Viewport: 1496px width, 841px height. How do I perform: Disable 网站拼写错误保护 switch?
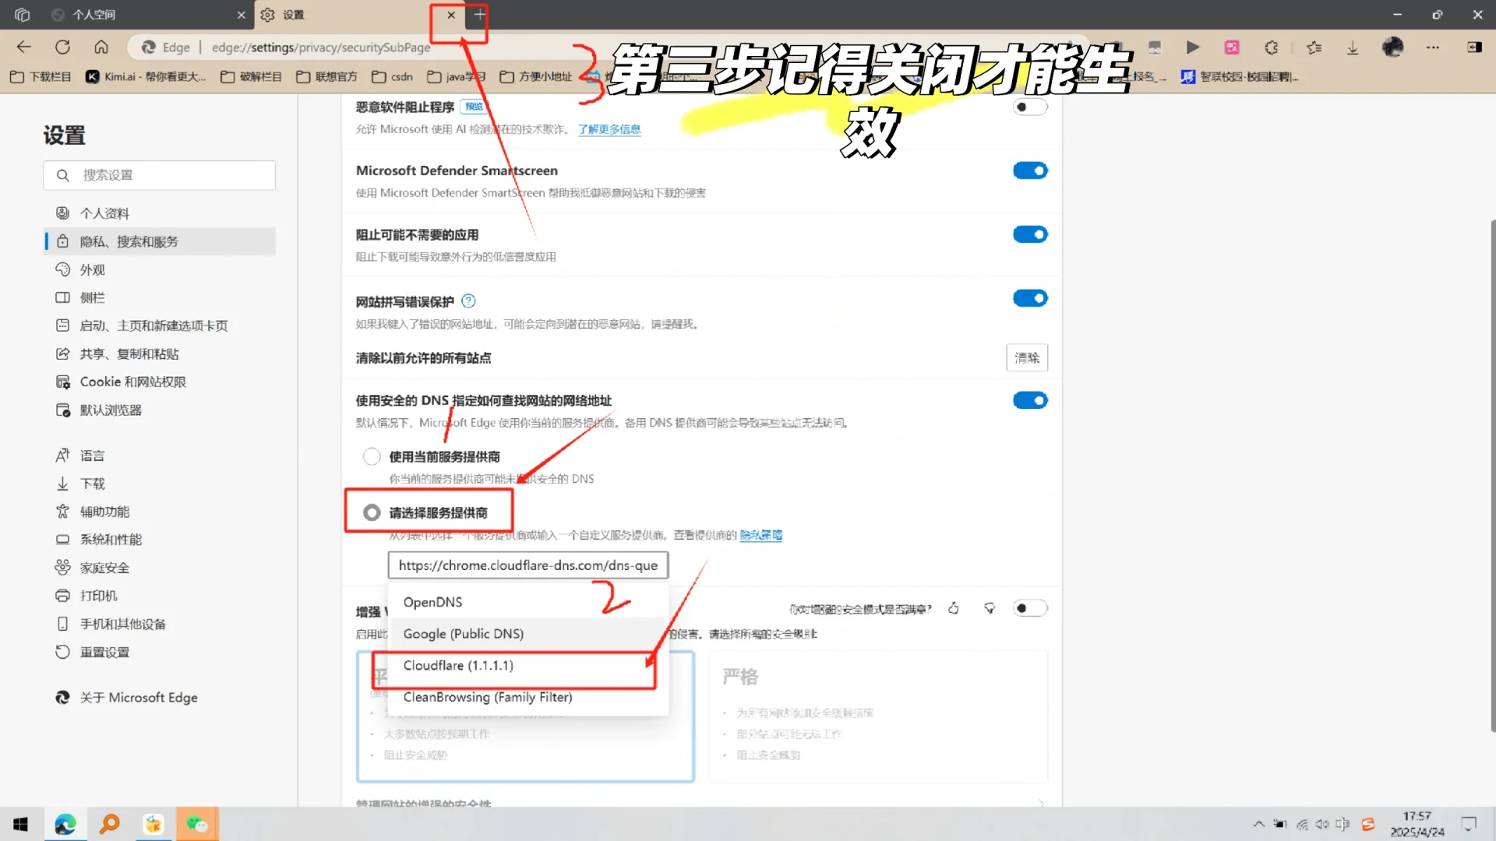(x=1030, y=298)
